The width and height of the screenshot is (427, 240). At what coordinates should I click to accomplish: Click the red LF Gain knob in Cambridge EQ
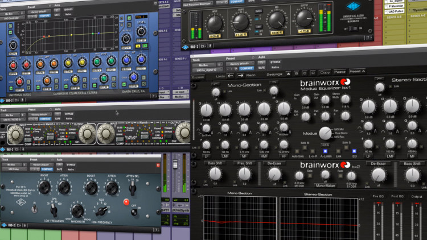[x=19, y=81]
